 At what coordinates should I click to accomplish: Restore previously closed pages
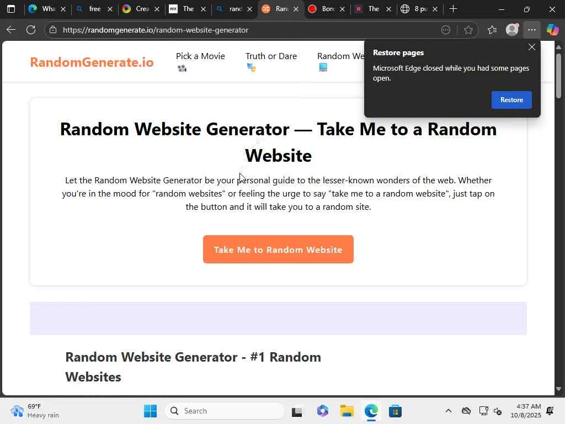(511, 100)
